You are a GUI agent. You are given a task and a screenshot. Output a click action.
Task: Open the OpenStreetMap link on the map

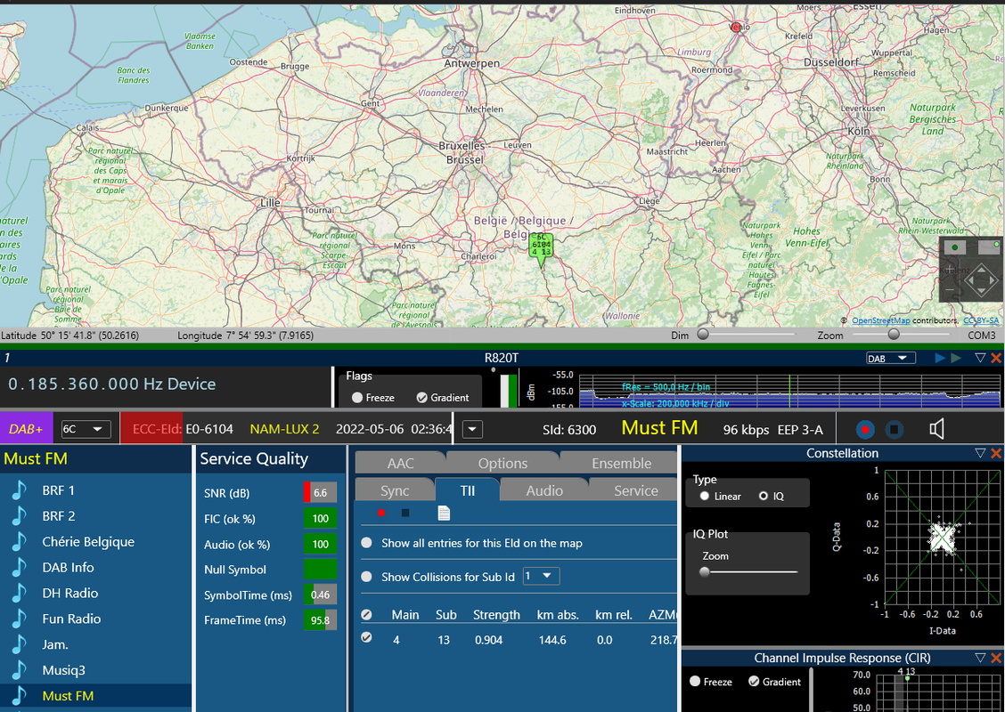click(880, 320)
